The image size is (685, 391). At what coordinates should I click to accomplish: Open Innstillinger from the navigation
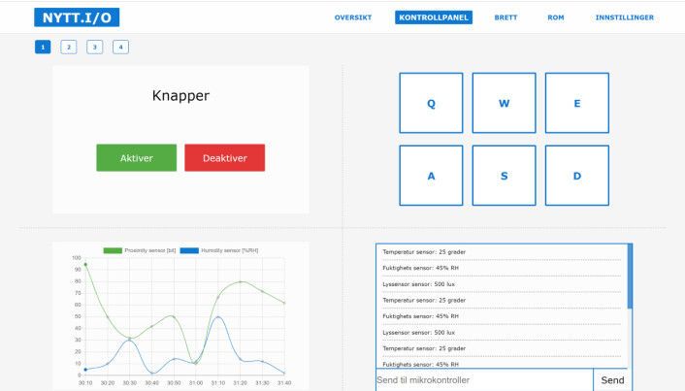point(625,17)
